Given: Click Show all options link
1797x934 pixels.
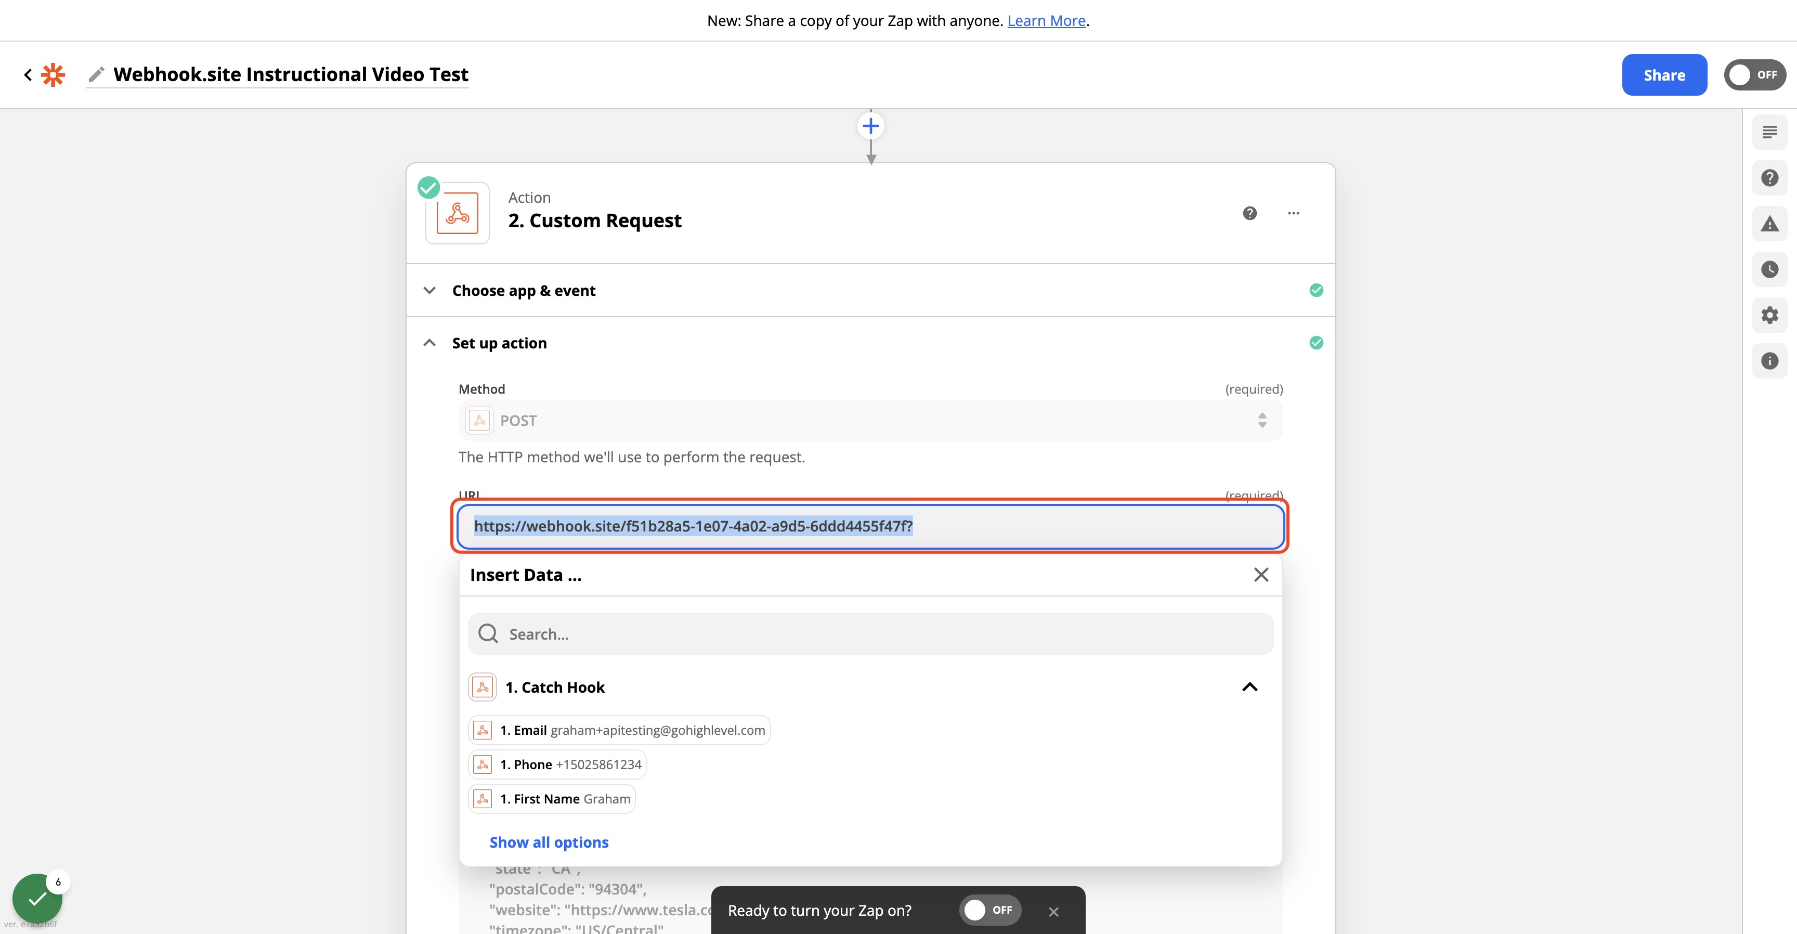Looking at the screenshot, I should pyautogui.click(x=549, y=842).
